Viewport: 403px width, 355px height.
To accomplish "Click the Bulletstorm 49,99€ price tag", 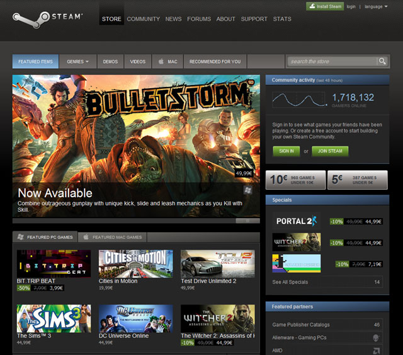I will click(244, 173).
